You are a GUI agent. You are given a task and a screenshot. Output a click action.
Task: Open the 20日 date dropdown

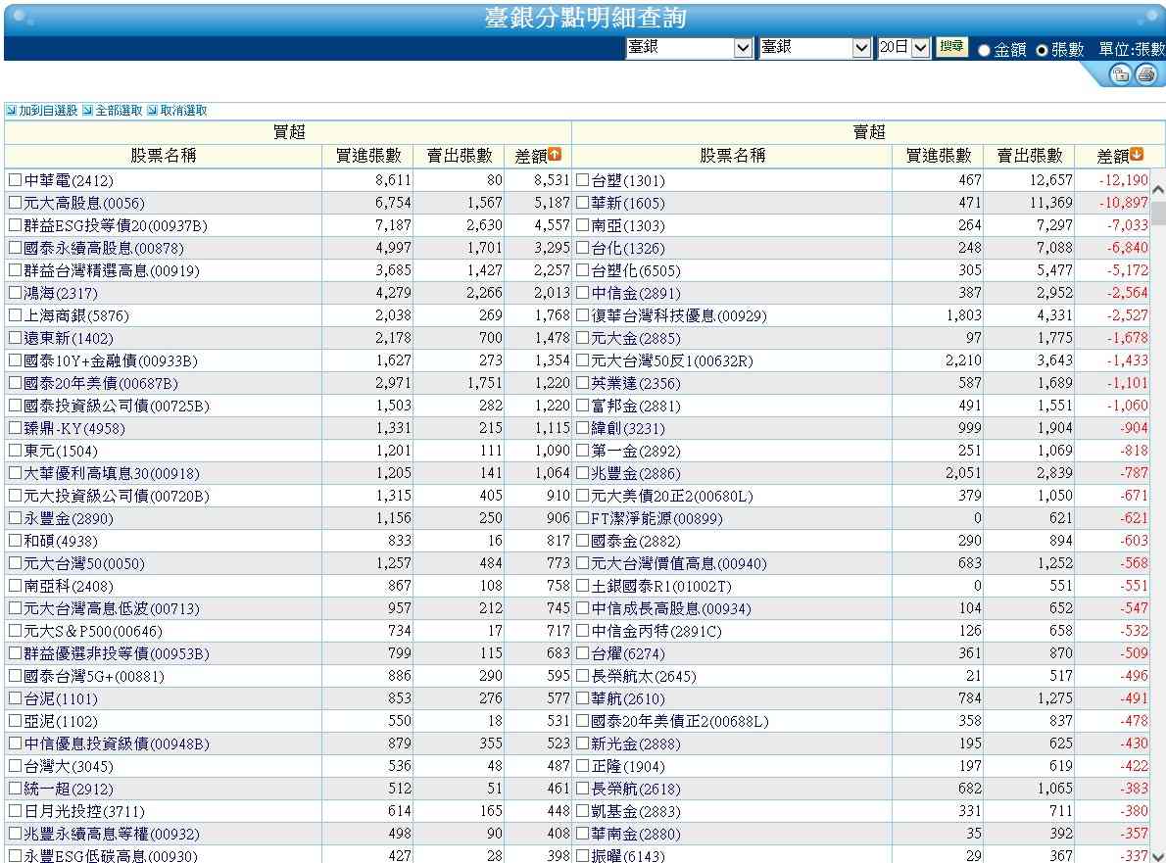[903, 48]
